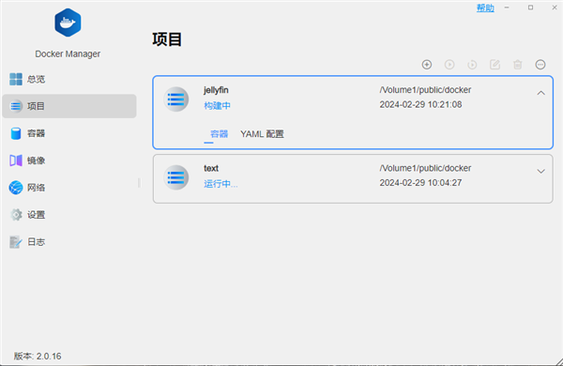
Task: Click the 日志 notepad icon
Action: [16, 242]
